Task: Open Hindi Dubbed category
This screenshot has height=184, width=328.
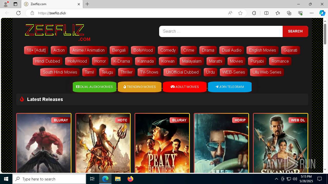Action: click(x=47, y=61)
